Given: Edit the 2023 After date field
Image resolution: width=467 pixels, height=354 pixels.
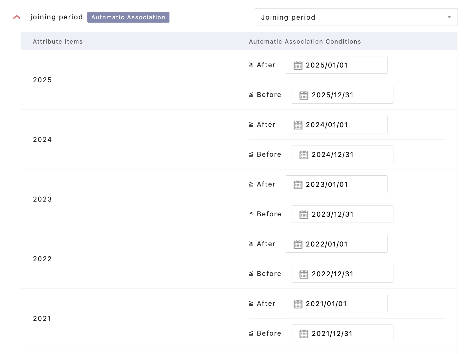Looking at the screenshot, I should pos(342,185).
